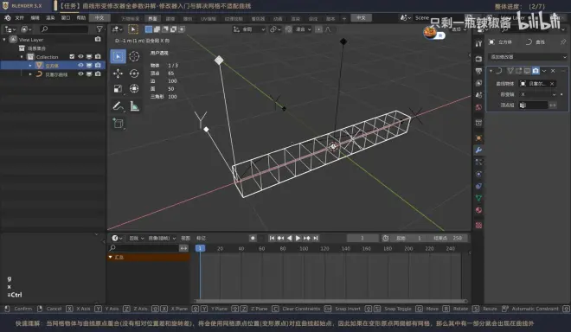Open transform orientation dropdown in viewport header
The image size is (571, 332).
point(249,29)
